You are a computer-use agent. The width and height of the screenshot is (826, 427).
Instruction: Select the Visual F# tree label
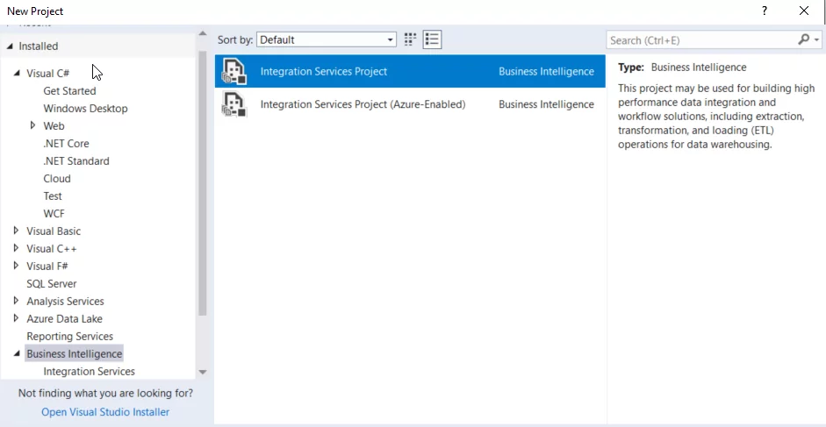pyautogui.click(x=47, y=266)
